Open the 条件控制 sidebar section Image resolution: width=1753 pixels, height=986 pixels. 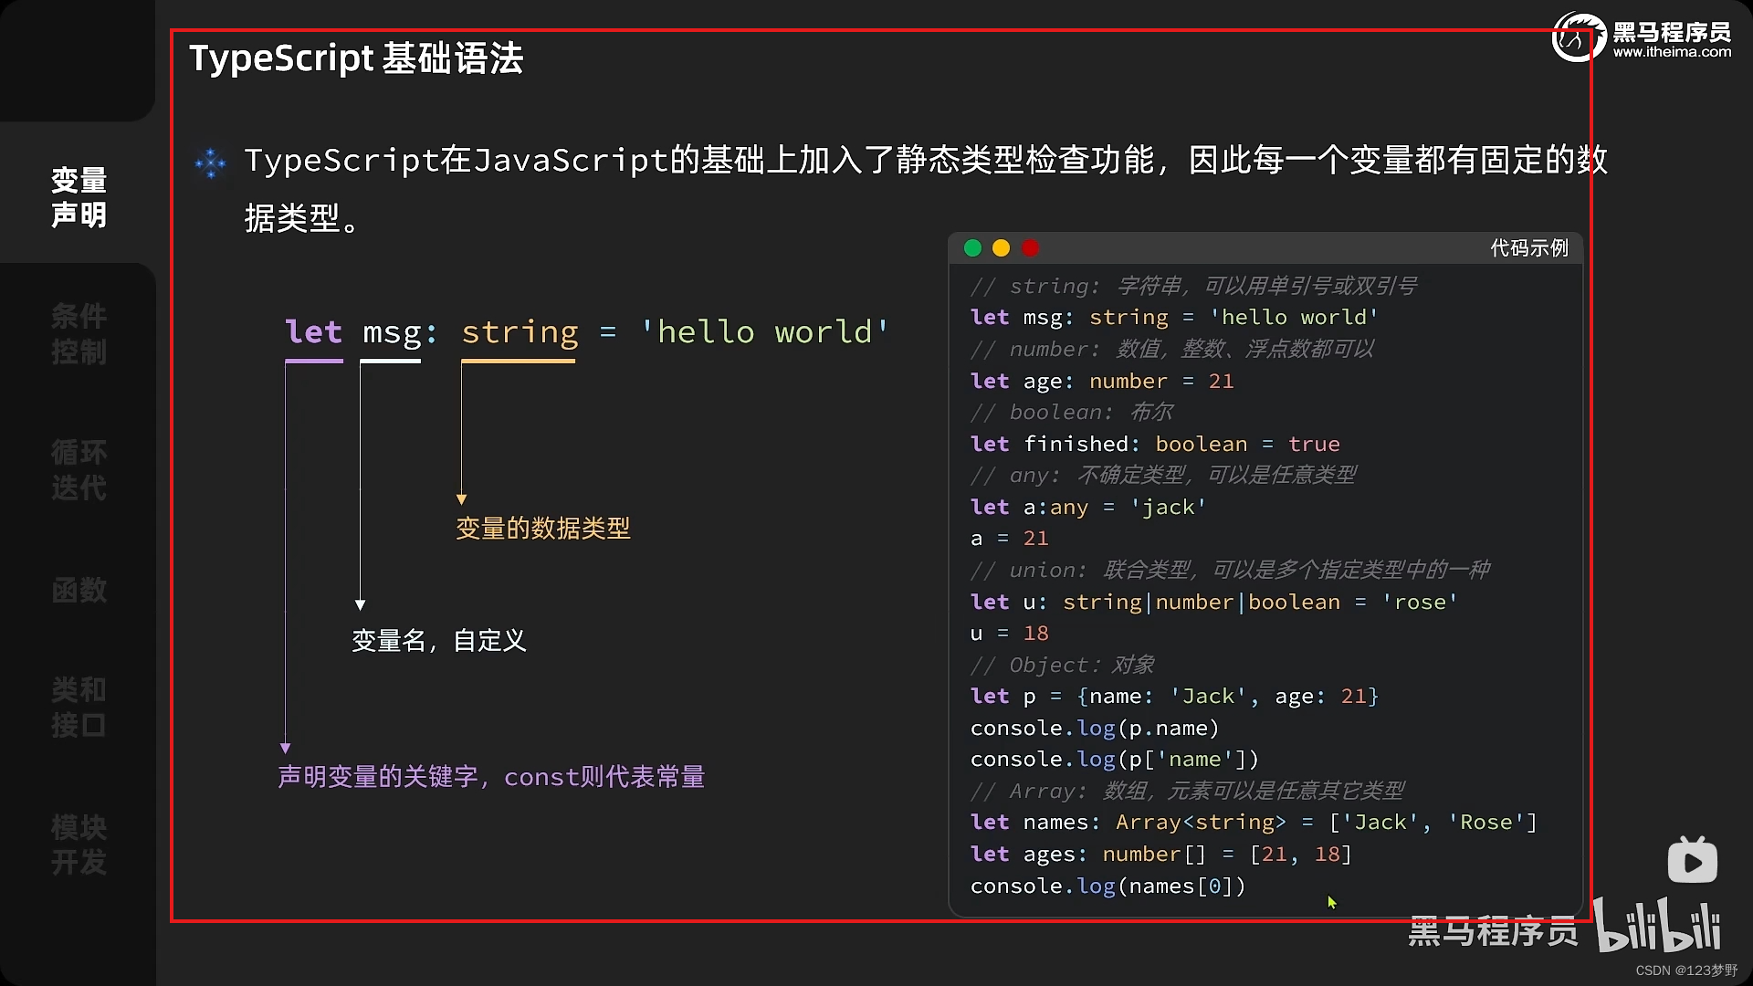coord(79,334)
